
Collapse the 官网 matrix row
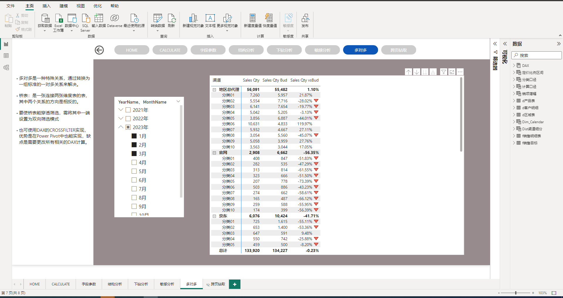[214, 153]
